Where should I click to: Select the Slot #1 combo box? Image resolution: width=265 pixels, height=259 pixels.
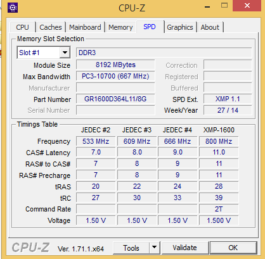coord(44,53)
